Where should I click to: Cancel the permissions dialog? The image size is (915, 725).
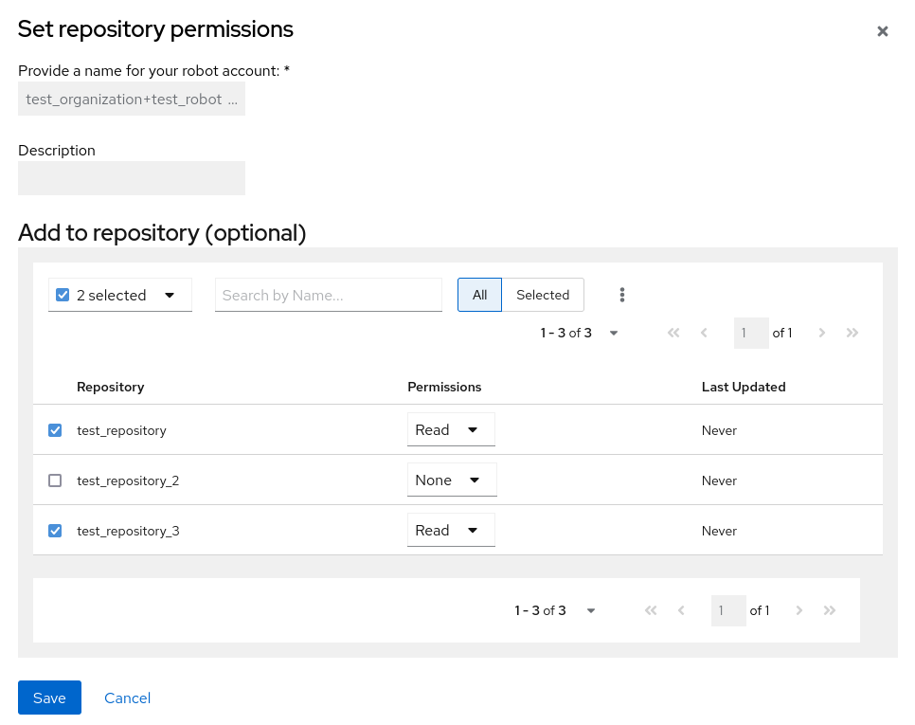(127, 698)
